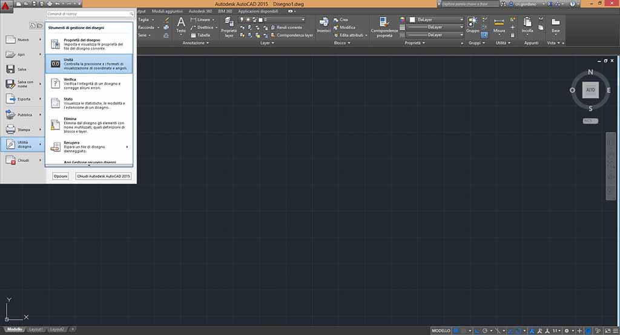Click the Base view tool
This screenshot has height=335, width=620.
click(556, 25)
